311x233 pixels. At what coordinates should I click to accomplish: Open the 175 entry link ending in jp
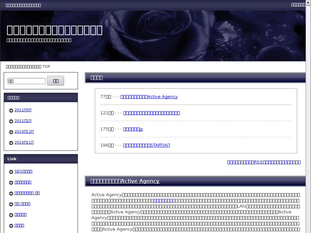tap(133, 129)
